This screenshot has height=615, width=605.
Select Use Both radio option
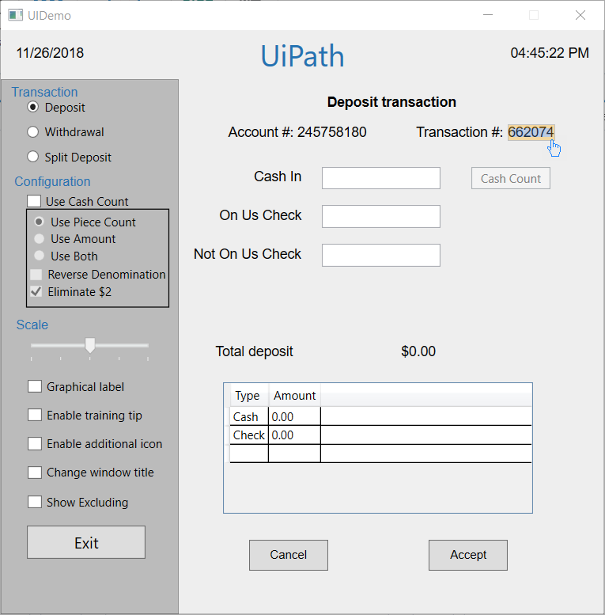[x=39, y=256]
